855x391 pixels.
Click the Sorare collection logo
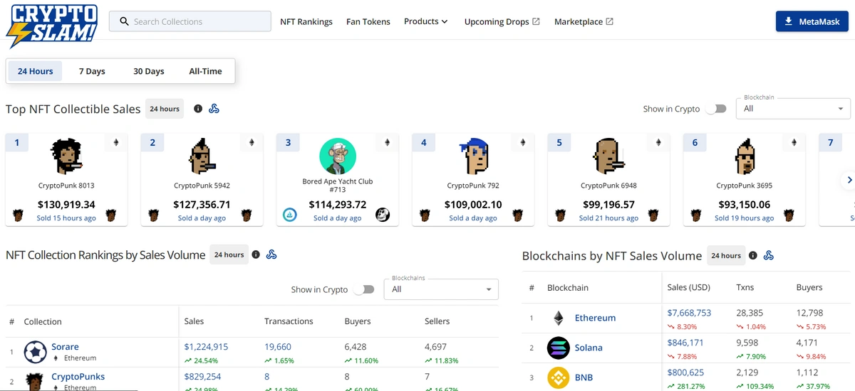click(35, 352)
